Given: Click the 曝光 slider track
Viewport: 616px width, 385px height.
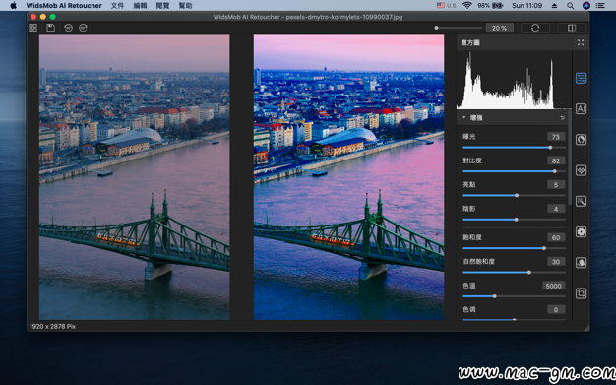Looking at the screenshot, I should coord(514,148).
